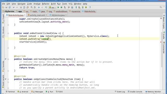Screen dimensions: 167x94
Task: Open the Android Device Monitor icon
Action: point(86,7)
